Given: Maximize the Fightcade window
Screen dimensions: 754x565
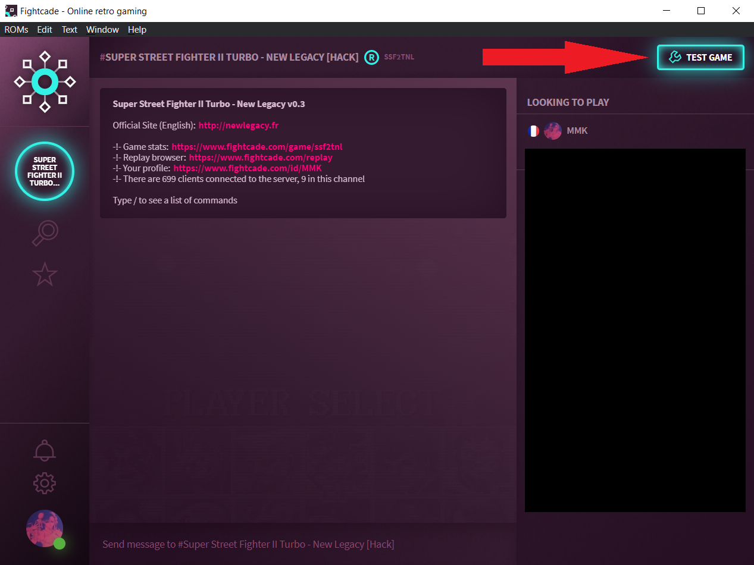Looking at the screenshot, I should [701, 11].
